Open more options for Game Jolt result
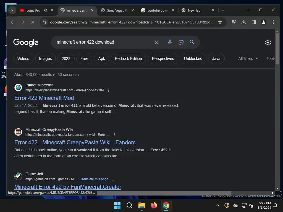 (113, 179)
